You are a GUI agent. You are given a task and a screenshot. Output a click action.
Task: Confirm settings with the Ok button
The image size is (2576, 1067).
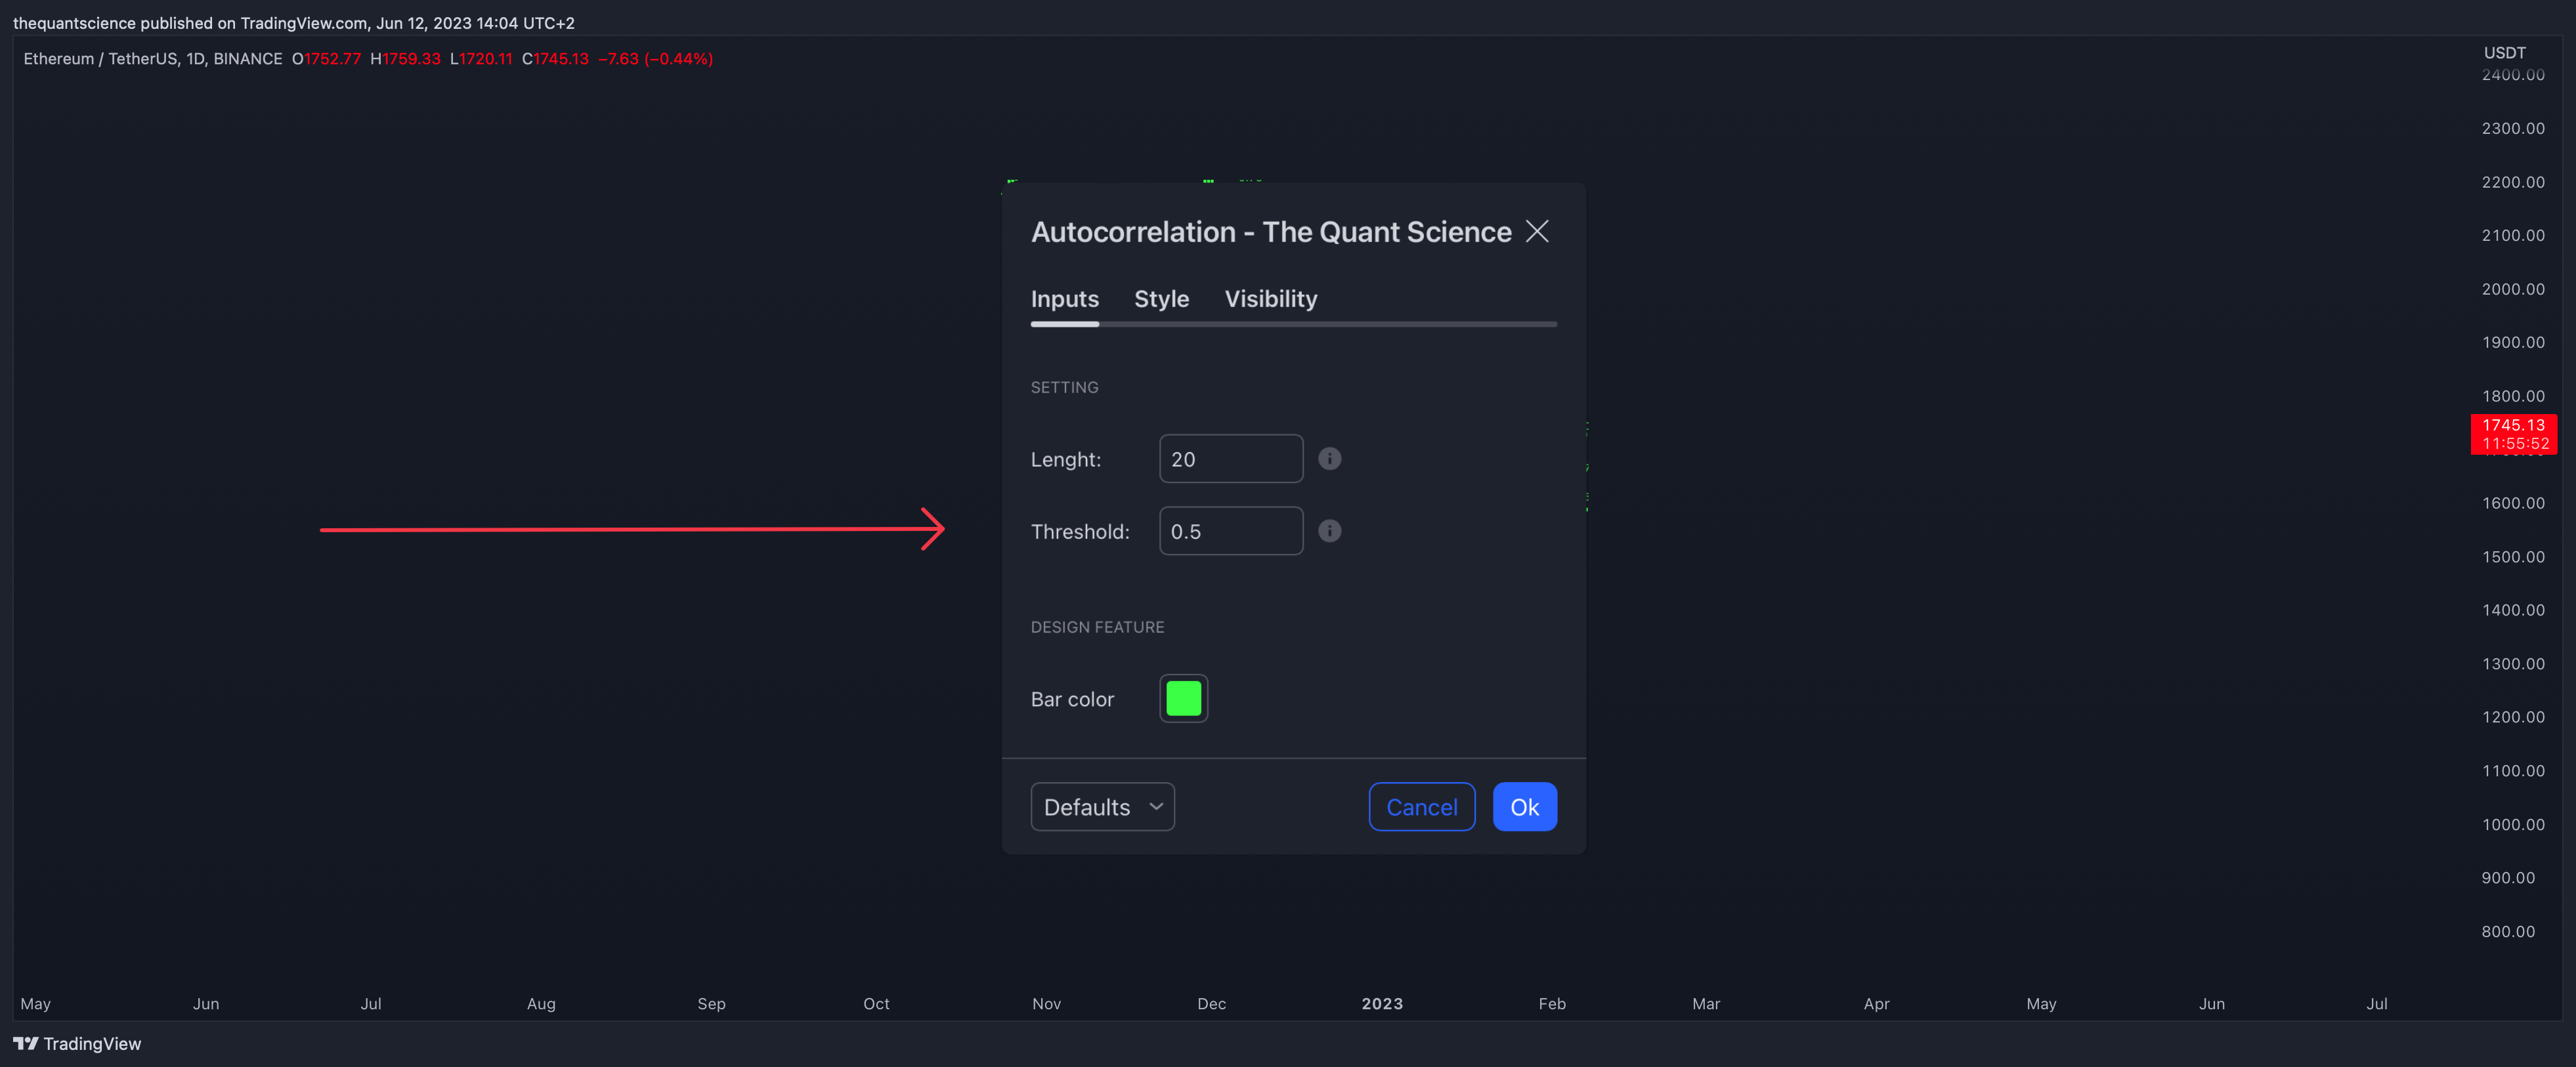(x=1524, y=807)
